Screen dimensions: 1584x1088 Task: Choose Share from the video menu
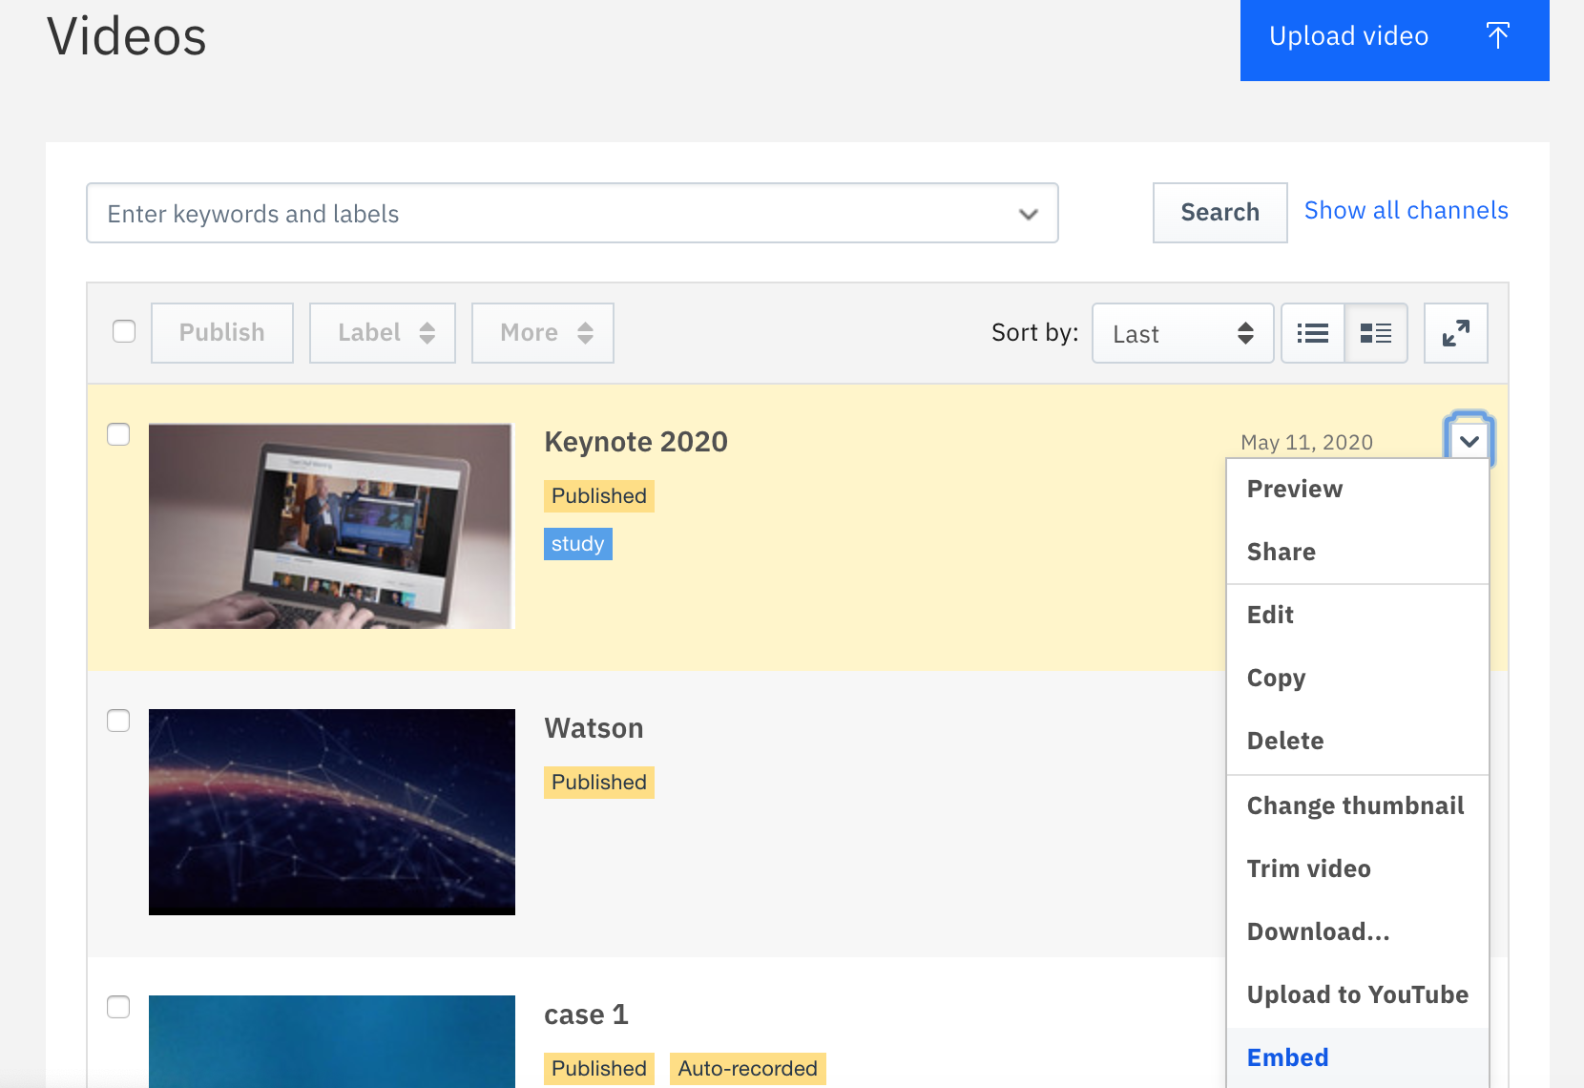1358,553
